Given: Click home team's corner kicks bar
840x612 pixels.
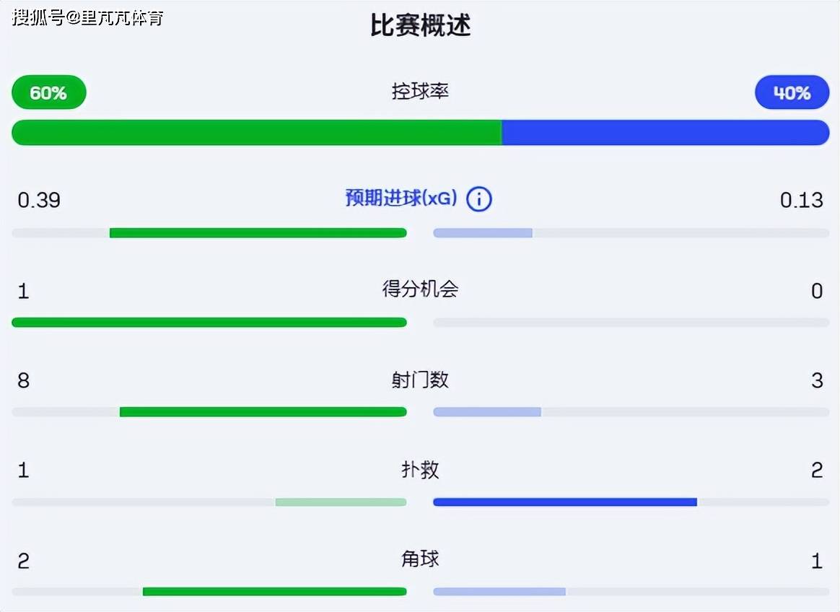Looking at the screenshot, I should 274,591.
